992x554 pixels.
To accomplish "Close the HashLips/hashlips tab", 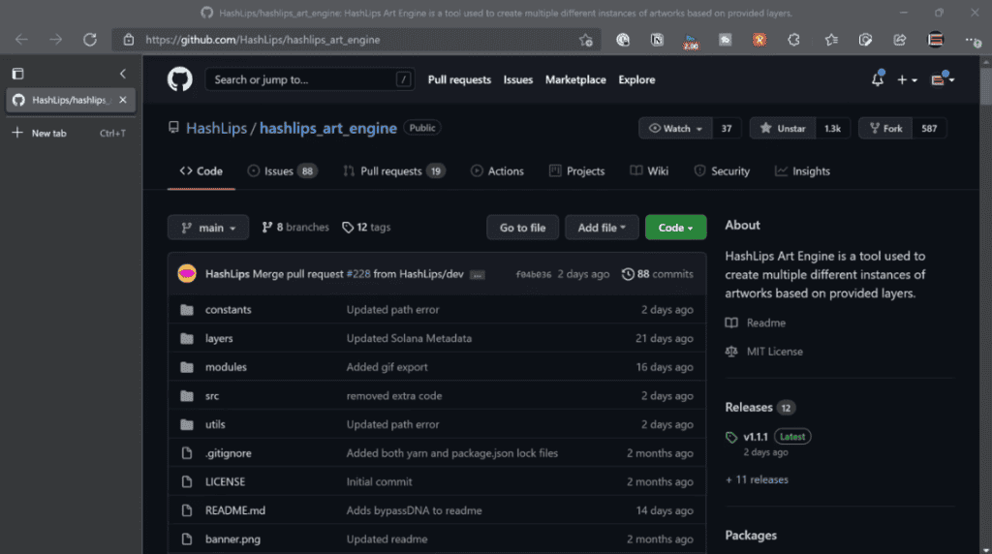I will 123,100.
